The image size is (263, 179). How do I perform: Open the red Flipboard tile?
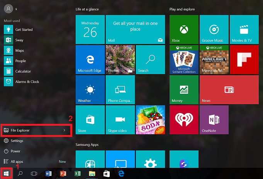(x=244, y=59)
